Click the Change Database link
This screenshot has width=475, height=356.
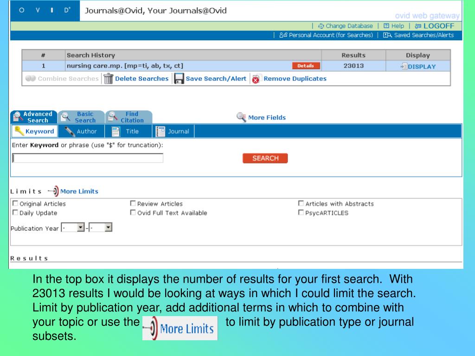(x=349, y=26)
